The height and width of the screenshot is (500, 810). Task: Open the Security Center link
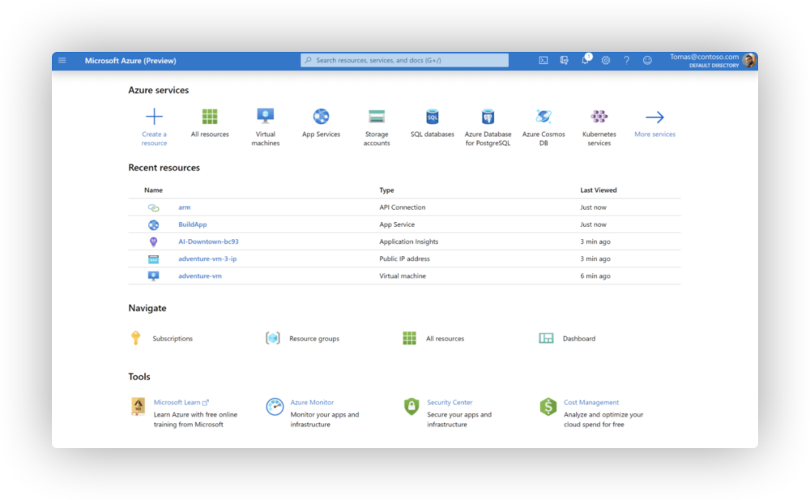pos(450,402)
